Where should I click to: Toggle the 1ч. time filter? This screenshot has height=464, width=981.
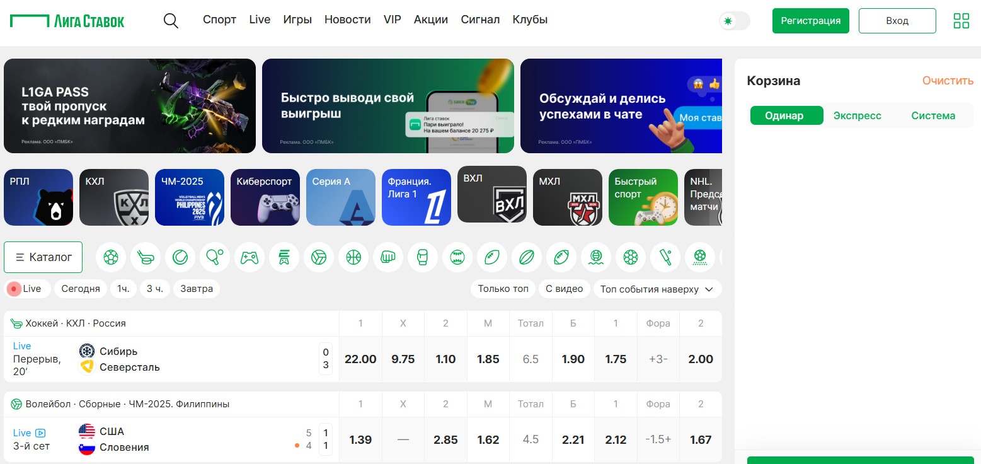[x=123, y=289]
